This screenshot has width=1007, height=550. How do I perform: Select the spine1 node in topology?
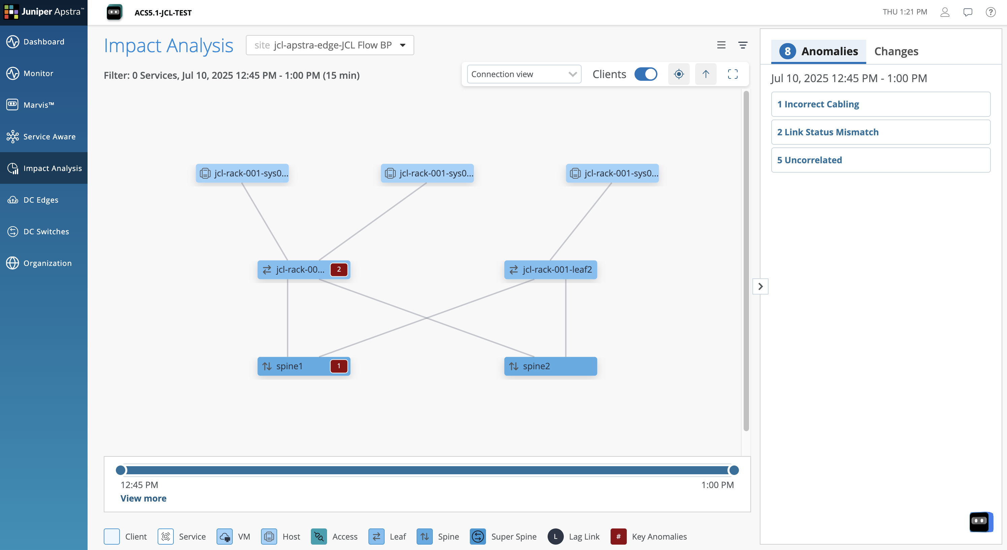(x=290, y=367)
